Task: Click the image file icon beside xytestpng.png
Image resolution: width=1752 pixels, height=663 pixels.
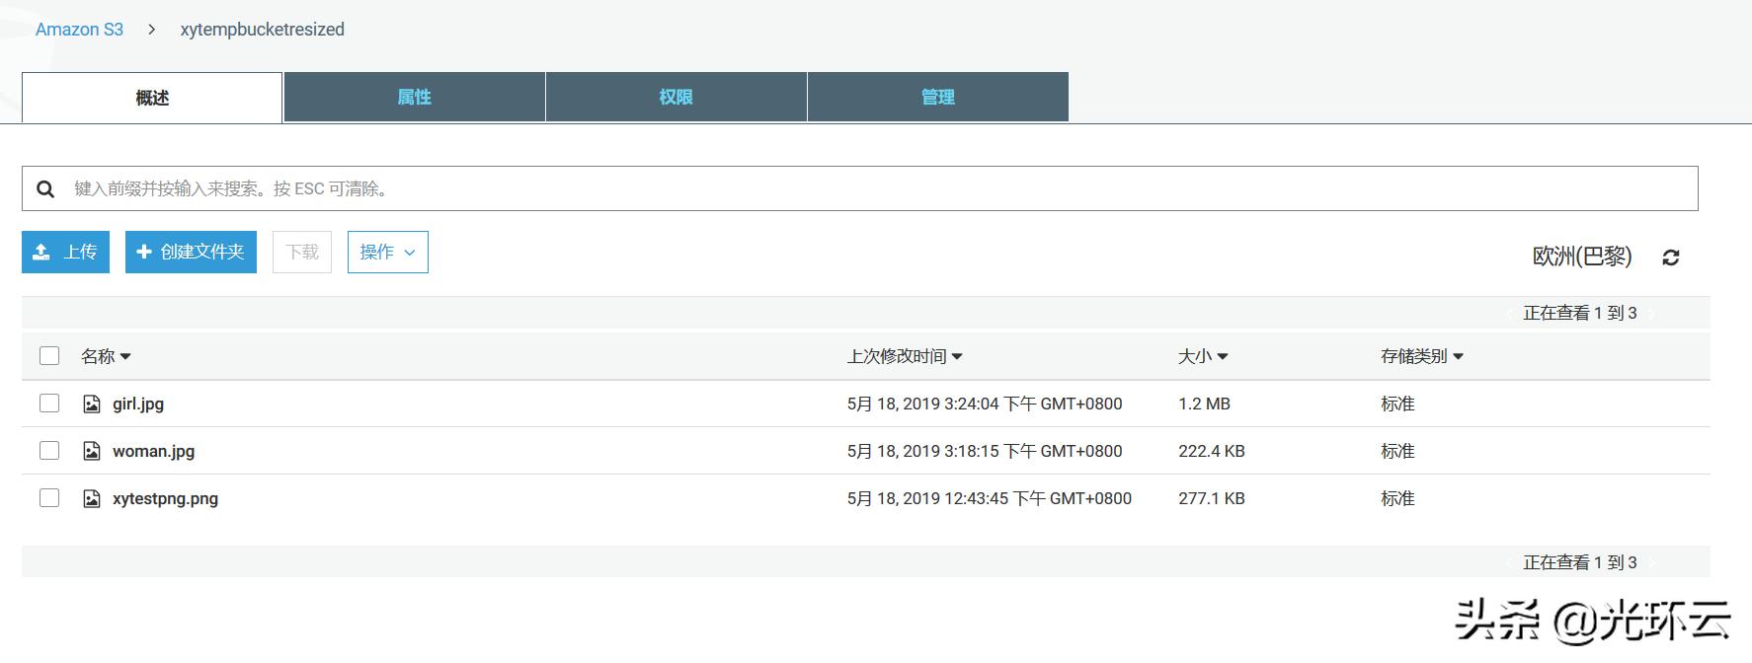Action: (x=92, y=498)
